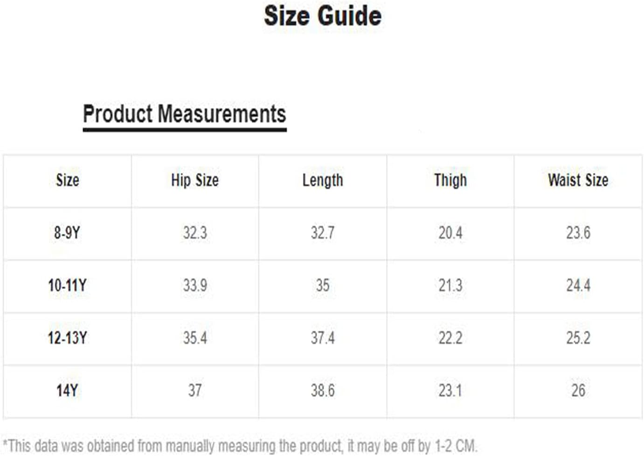Click waist size value 23.6
Viewport: 644px width, 456px height.
[x=578, y=232]
